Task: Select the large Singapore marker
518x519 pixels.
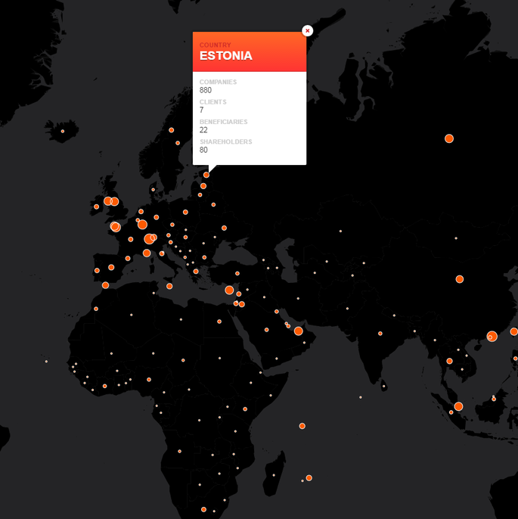Action: (x=458, y=406)
